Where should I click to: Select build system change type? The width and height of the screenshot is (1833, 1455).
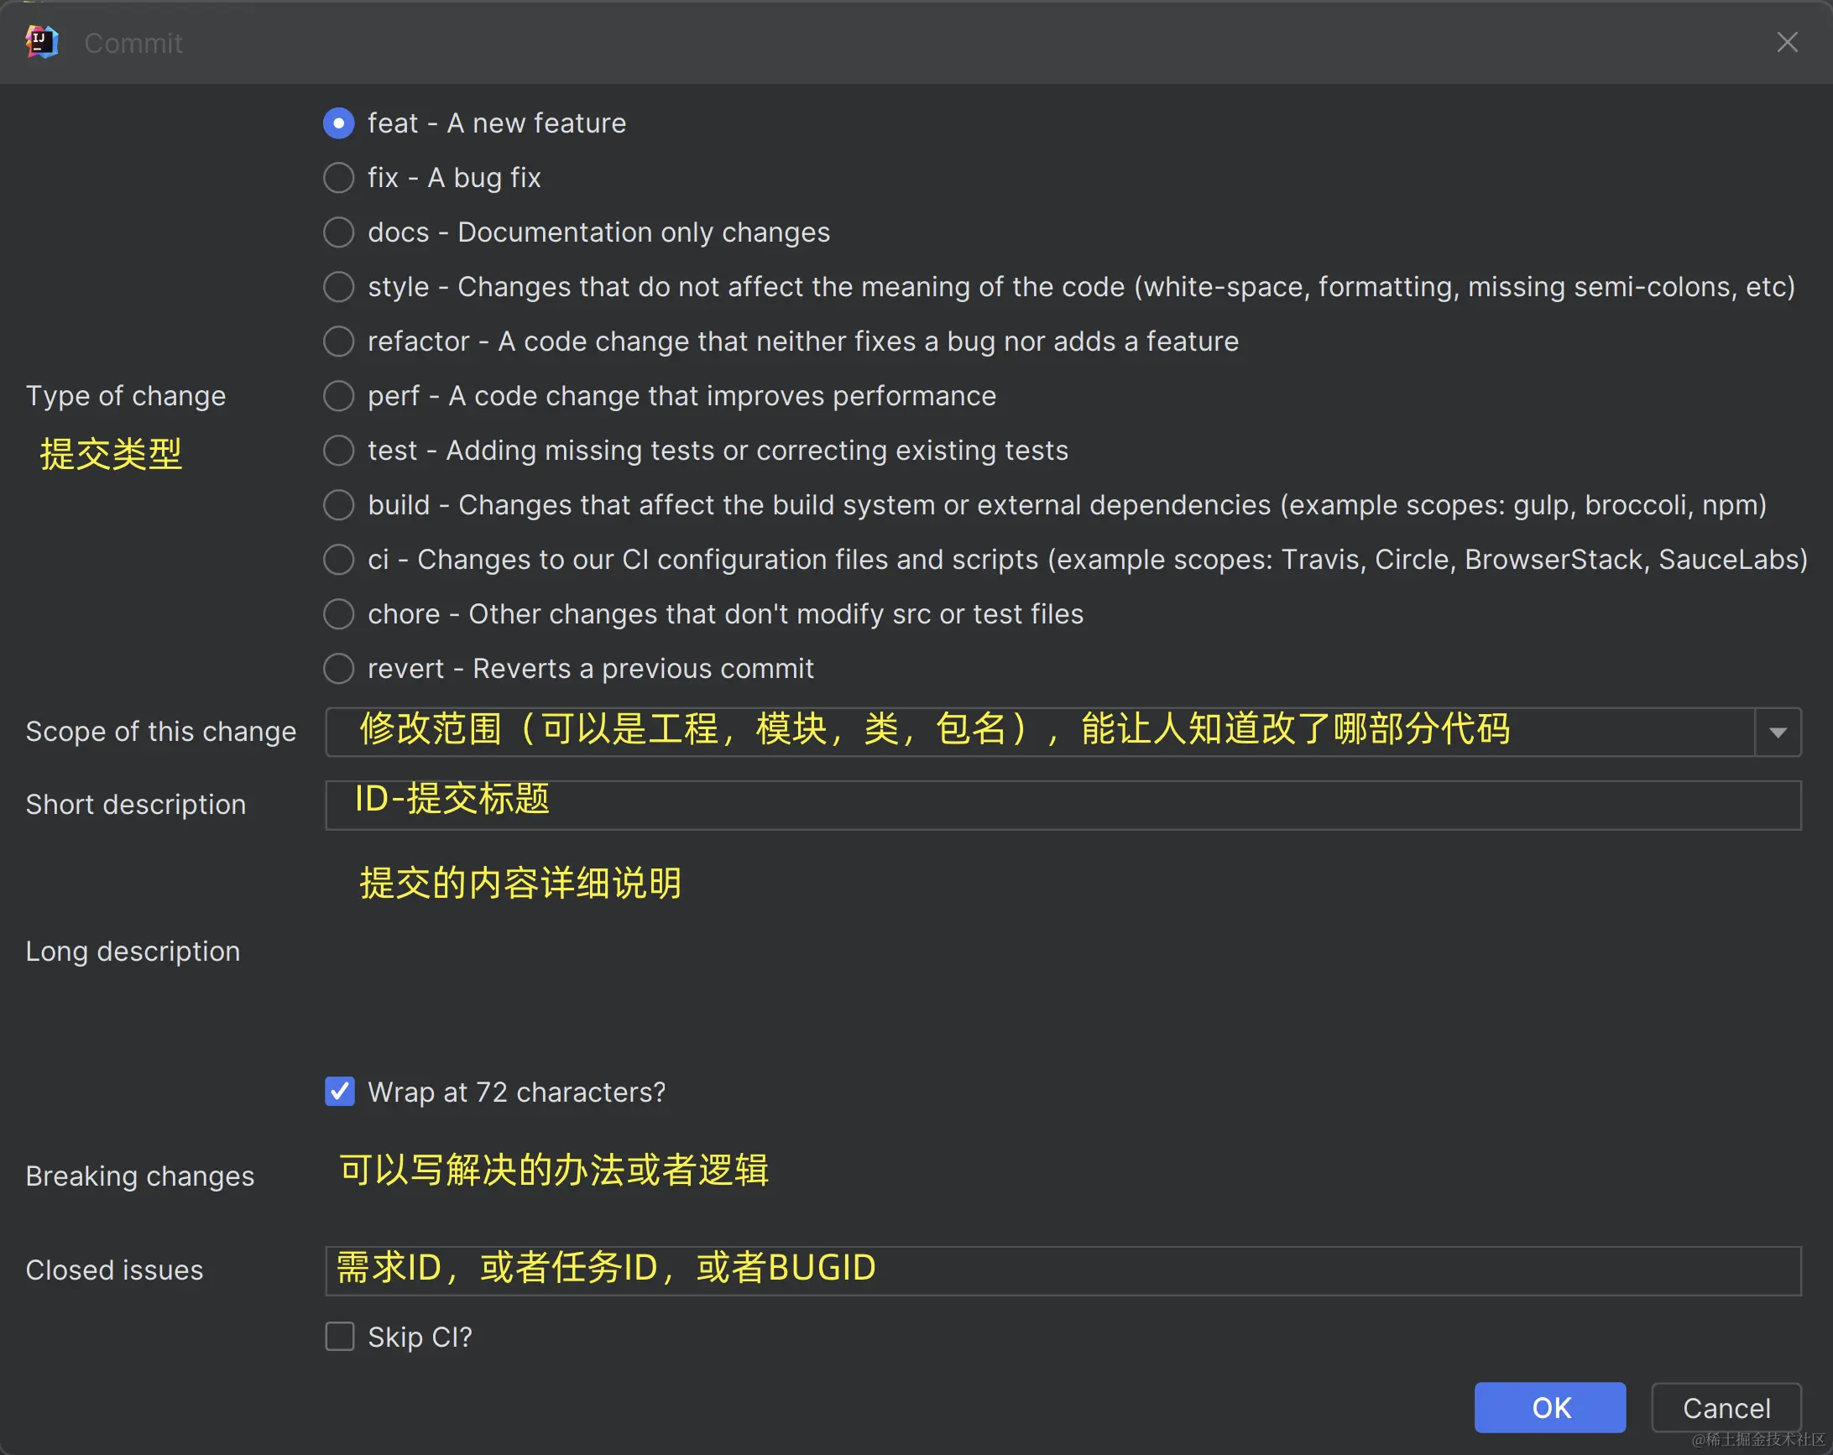pos(338,504)
